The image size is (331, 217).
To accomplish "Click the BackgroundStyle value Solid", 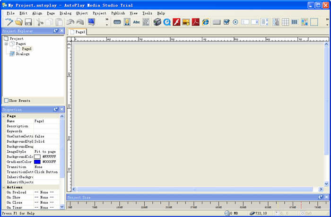I will (46, 141).
